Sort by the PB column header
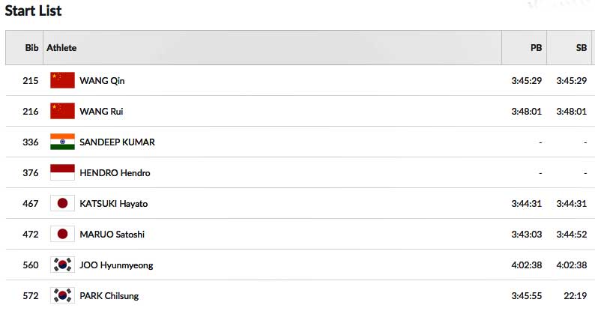 (x=536, y=47)
